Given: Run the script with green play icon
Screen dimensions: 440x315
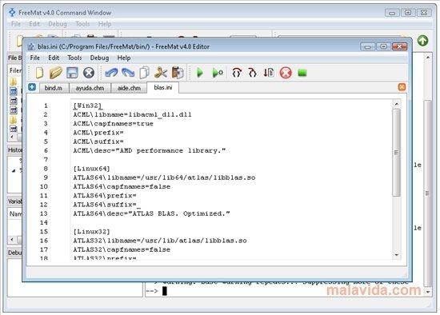Looking at the screenshot, I should pos(199,73).
